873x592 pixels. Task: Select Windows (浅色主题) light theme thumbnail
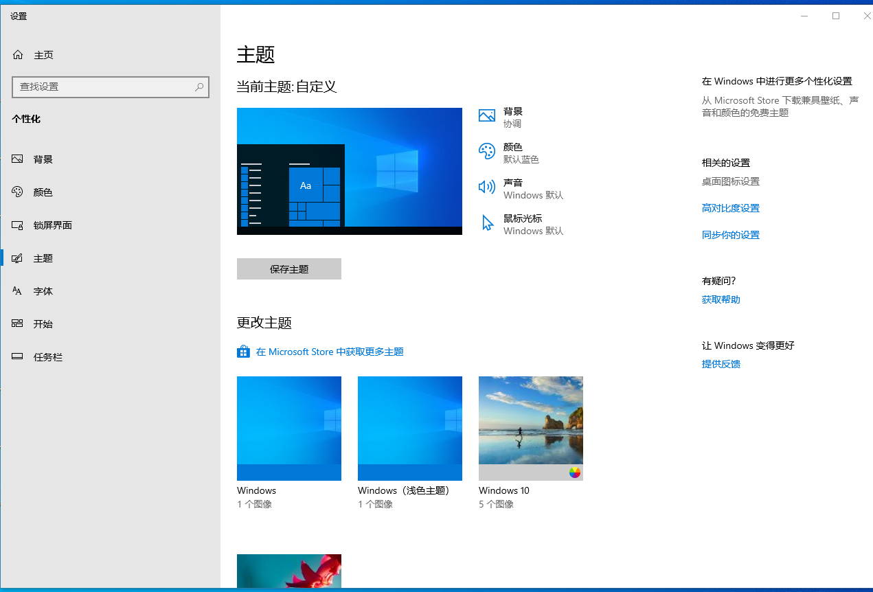[x=409, y=428]
